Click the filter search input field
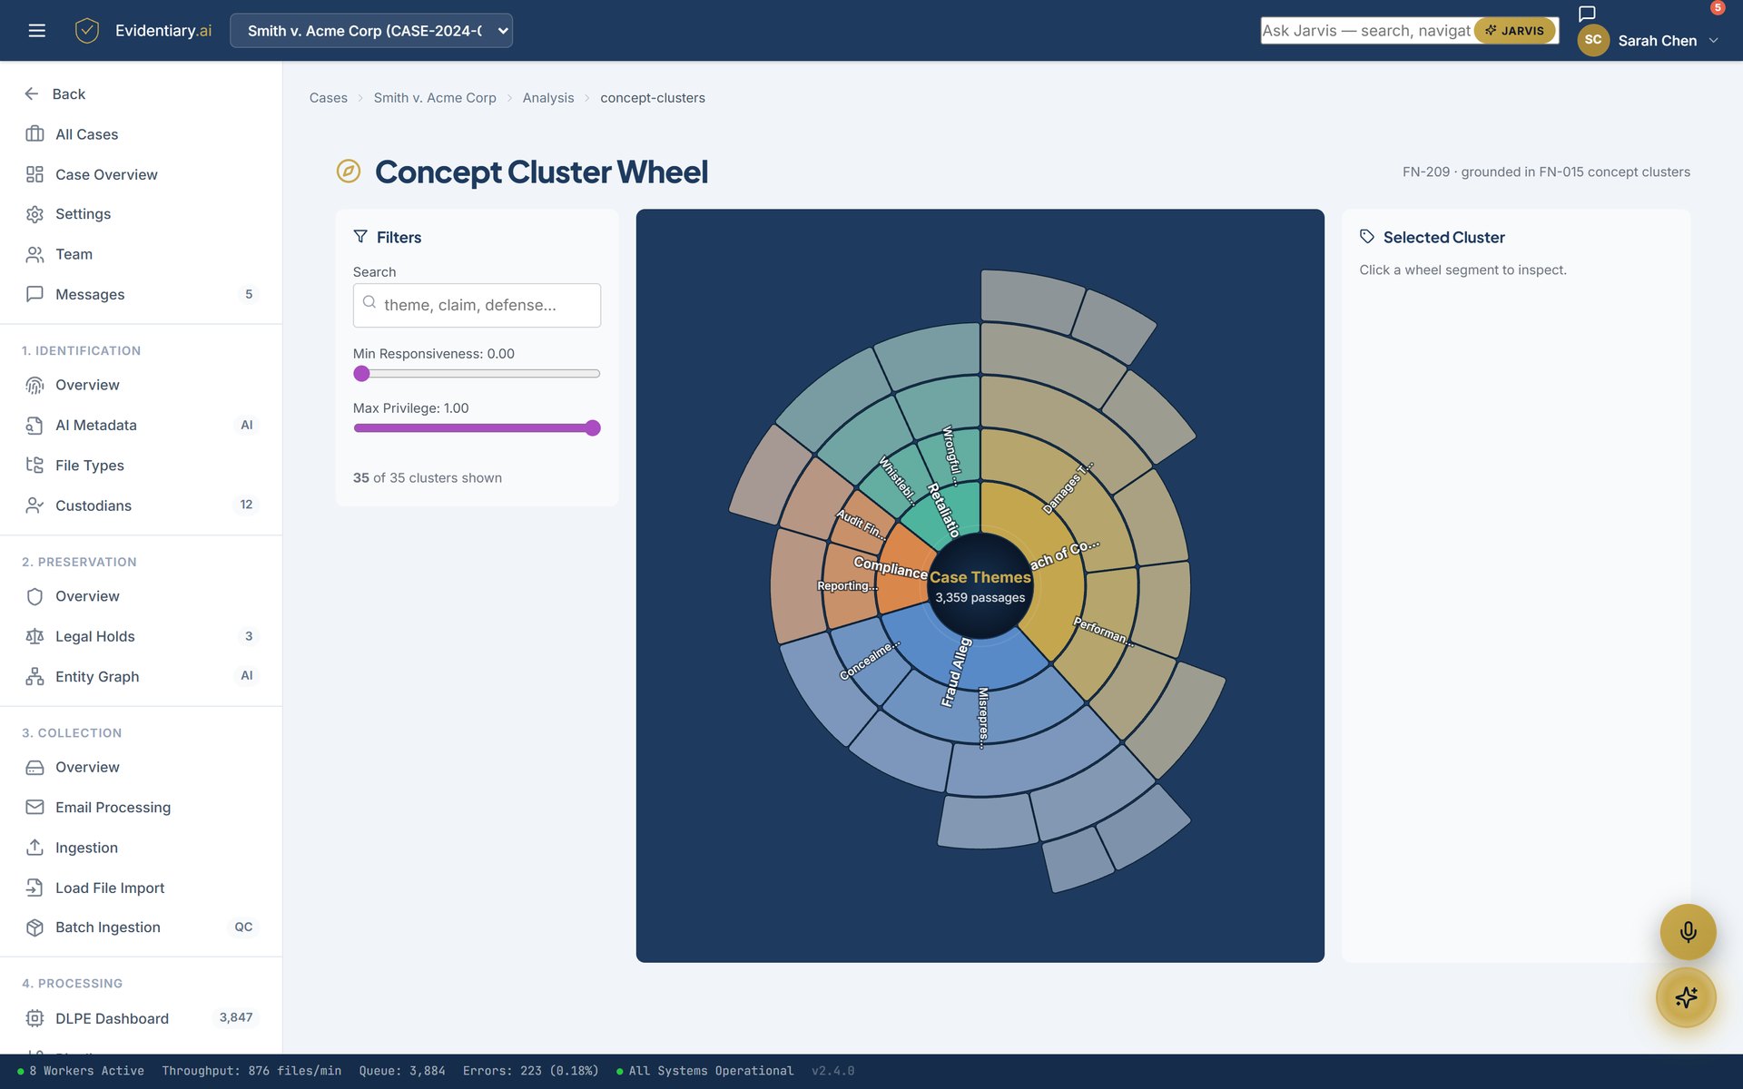Image resolution: width=1743 pixels, height=1089 pixels. (477, 305)
